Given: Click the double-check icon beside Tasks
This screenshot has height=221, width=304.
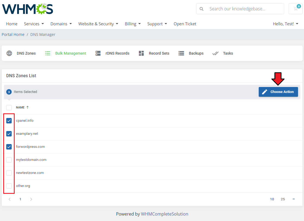Looking at the screenshot, I should coord(215,53).
